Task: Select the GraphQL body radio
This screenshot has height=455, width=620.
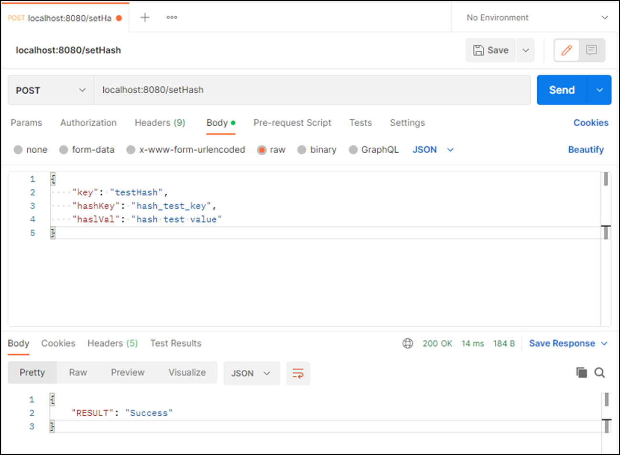Action: (x=353, y=150)
